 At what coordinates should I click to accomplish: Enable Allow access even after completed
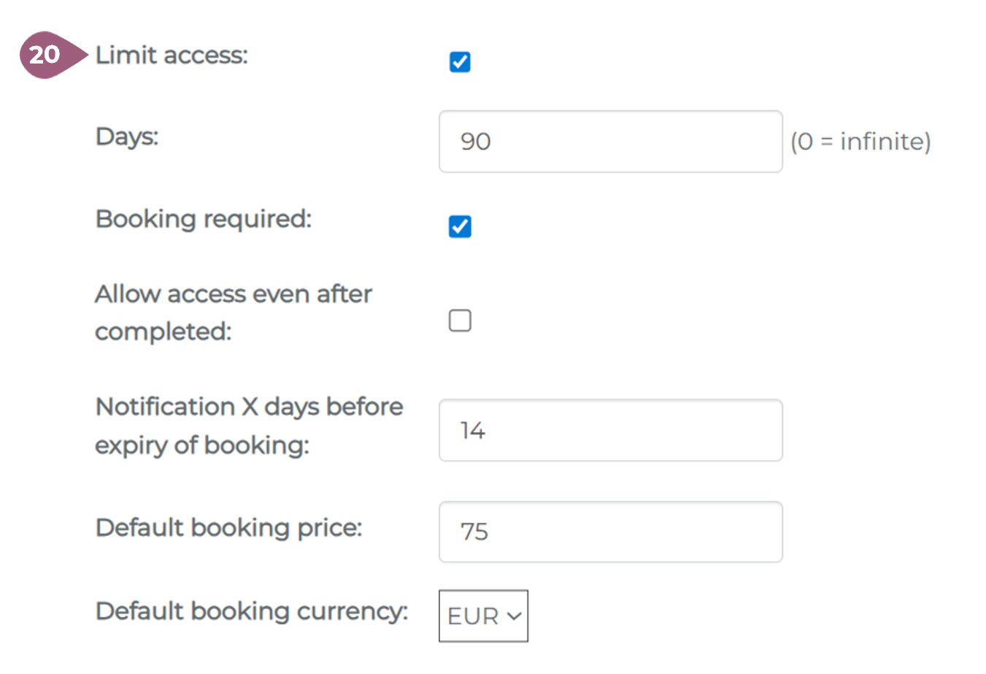coord(460,321)
